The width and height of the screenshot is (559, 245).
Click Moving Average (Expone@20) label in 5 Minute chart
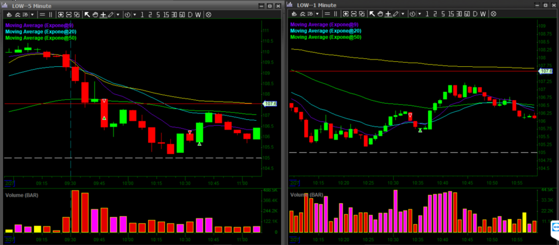point(40,31)
